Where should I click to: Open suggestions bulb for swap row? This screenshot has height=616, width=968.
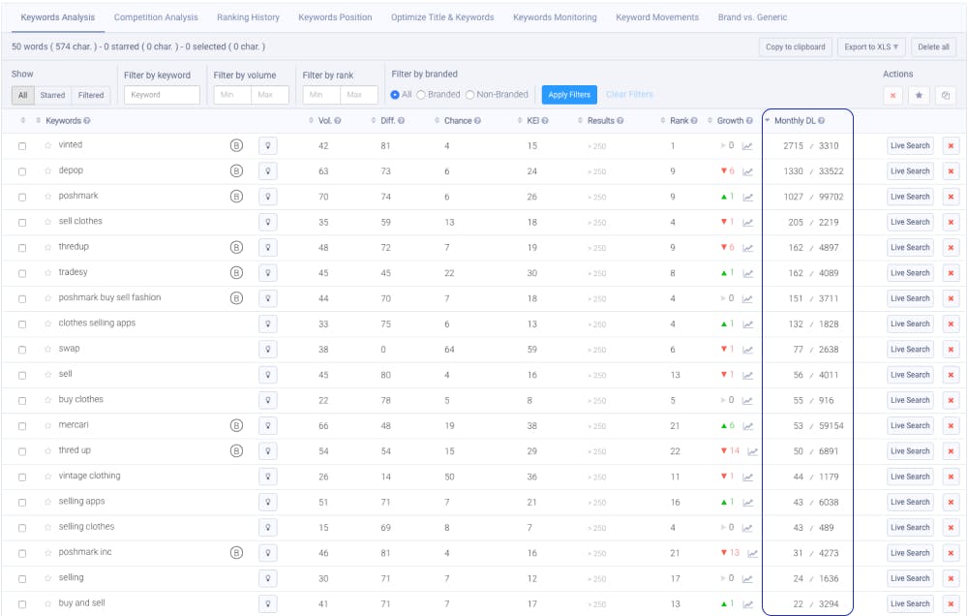[x=268, y=349]
